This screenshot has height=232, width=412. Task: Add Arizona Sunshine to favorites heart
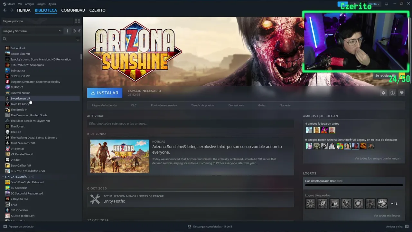point(401,93)
